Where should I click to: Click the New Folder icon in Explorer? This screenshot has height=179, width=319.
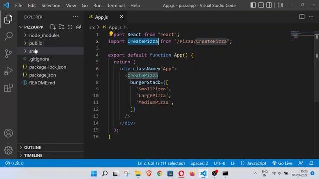coord(61,27)
